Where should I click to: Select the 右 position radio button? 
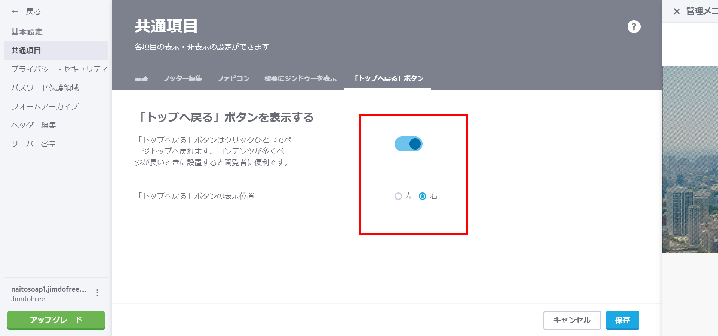pyautogui.click(x=423, y=196)
